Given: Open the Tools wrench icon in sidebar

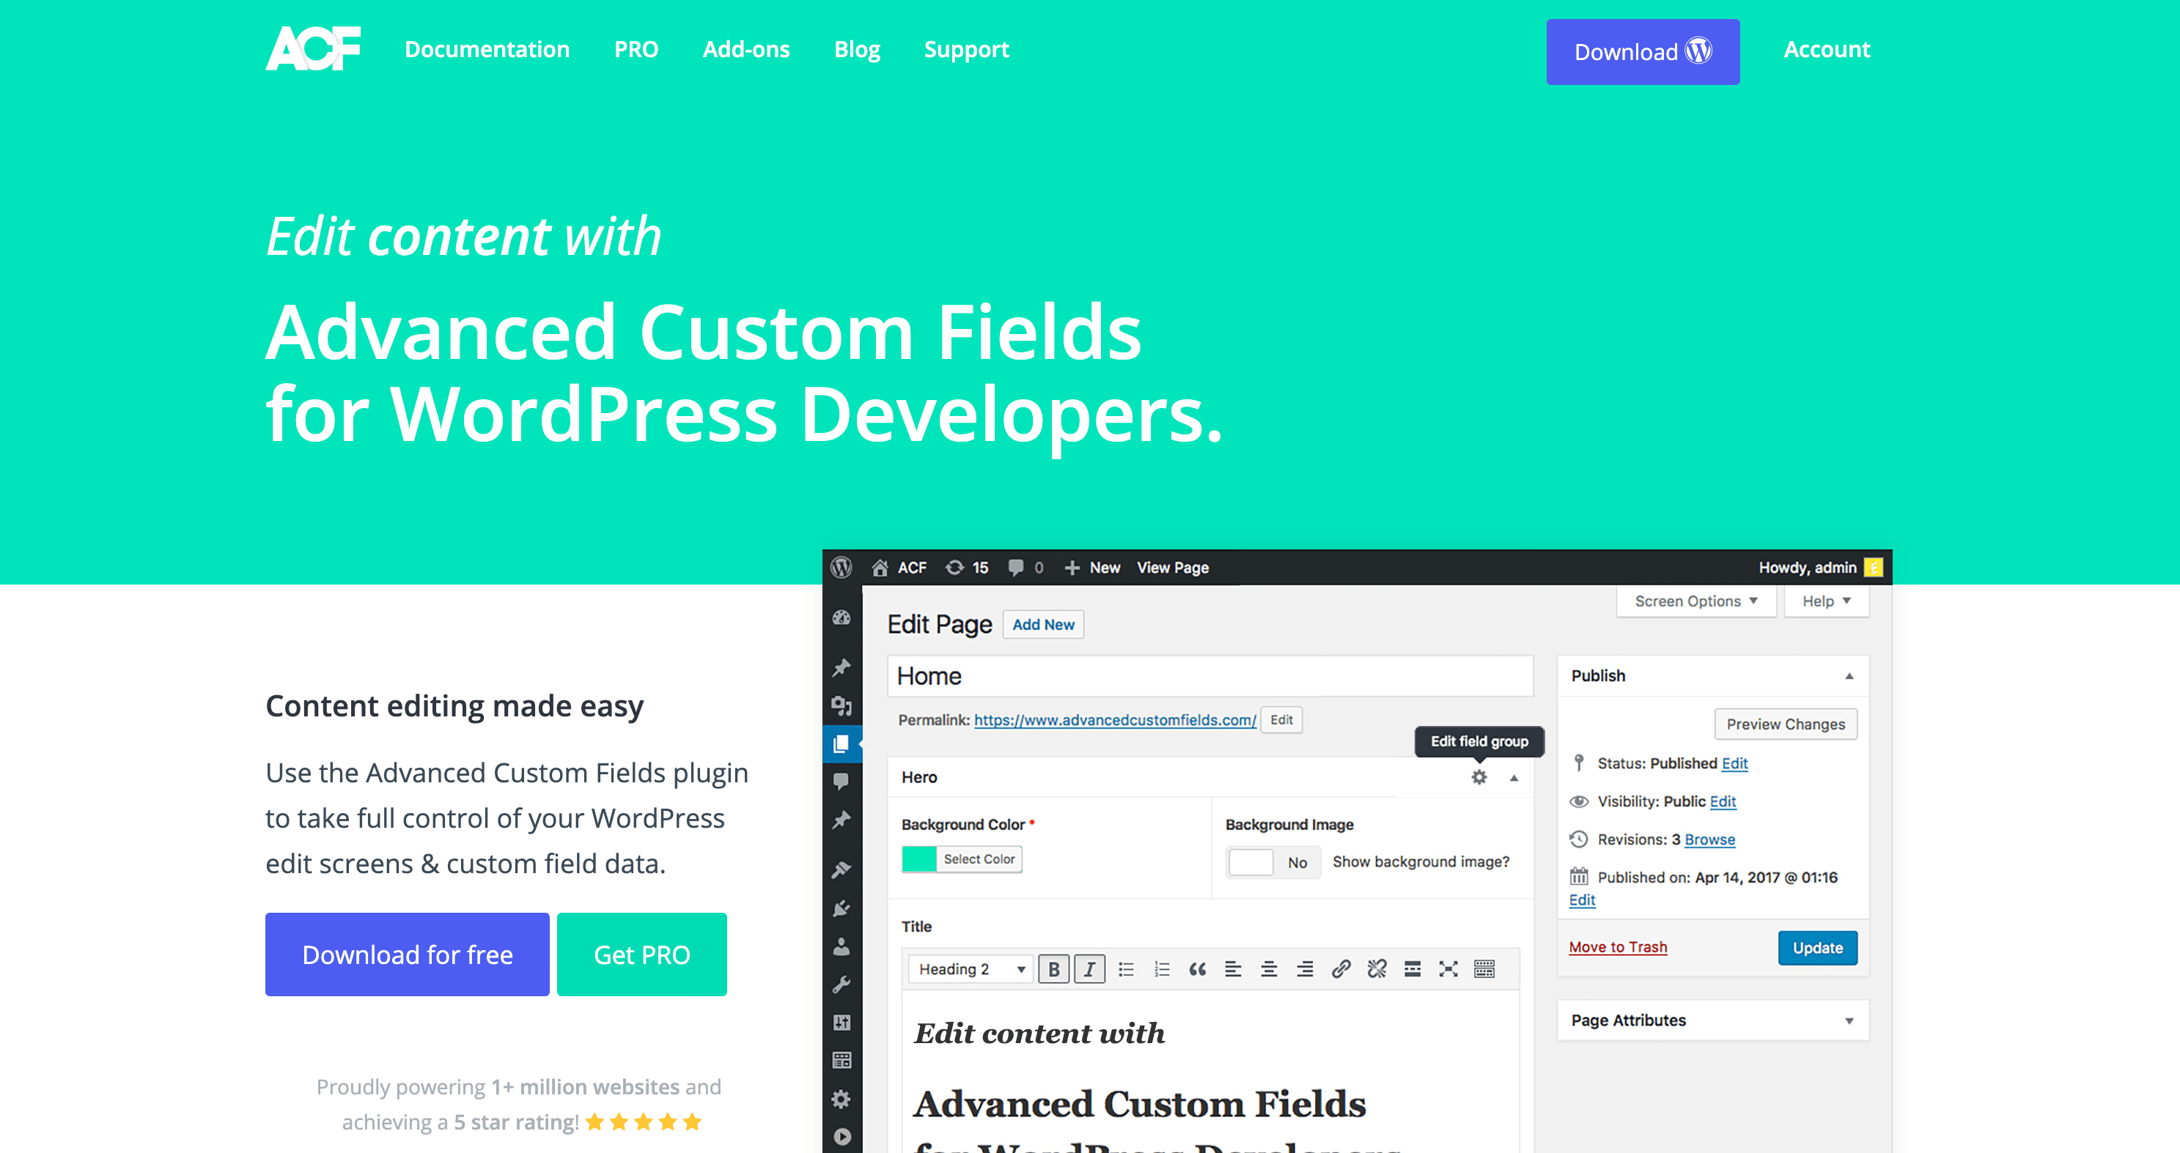Looking at the screenshot, I should click(x=842, y=984).
